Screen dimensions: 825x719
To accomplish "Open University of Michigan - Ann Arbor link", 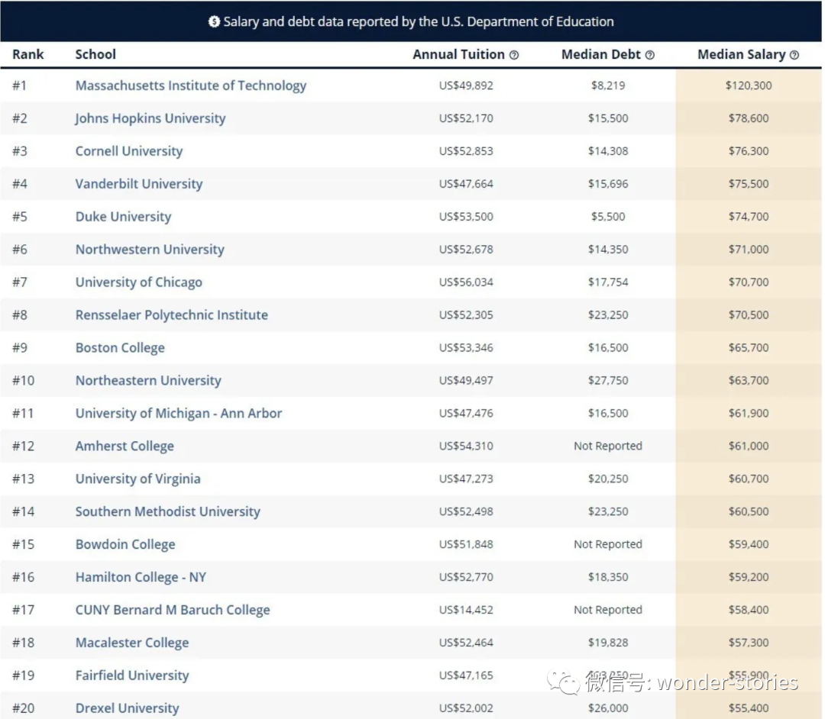I will pyautogui.click(x=179, y=413).
